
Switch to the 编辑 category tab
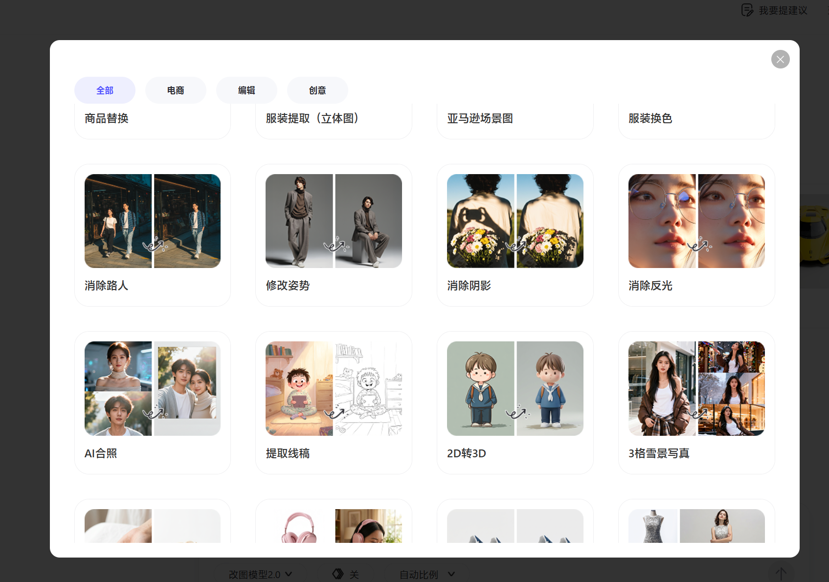coord(246,90)
